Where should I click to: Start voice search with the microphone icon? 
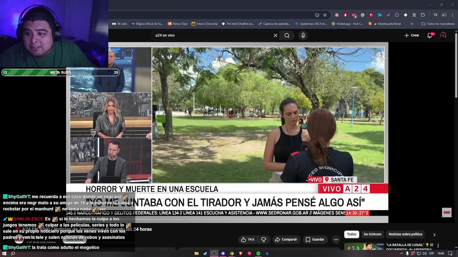pyautogui.click(x=303, y=35)
